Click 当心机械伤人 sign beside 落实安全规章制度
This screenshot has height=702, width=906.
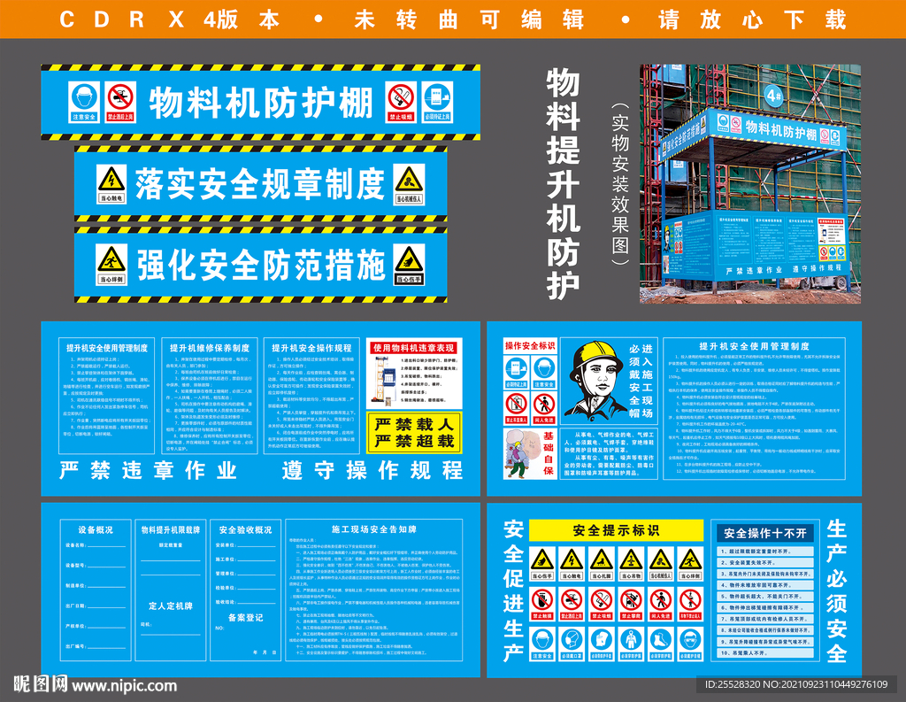tap(409, 184)
